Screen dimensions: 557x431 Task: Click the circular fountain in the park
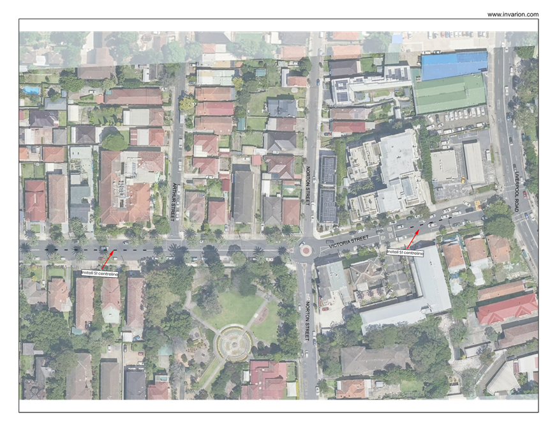234,344
